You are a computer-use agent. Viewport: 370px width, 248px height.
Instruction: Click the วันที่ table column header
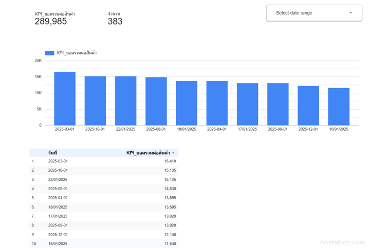point(52,153)
